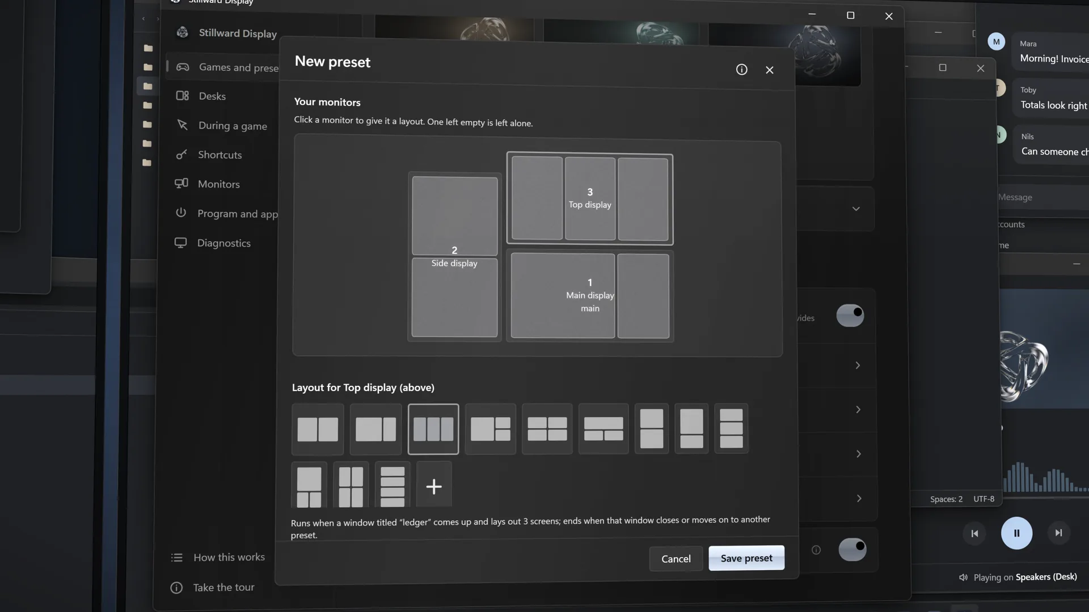The height and width of the screenshot is (612, 1089).
Task: Open the Monitors section
Action: (219, 184)
